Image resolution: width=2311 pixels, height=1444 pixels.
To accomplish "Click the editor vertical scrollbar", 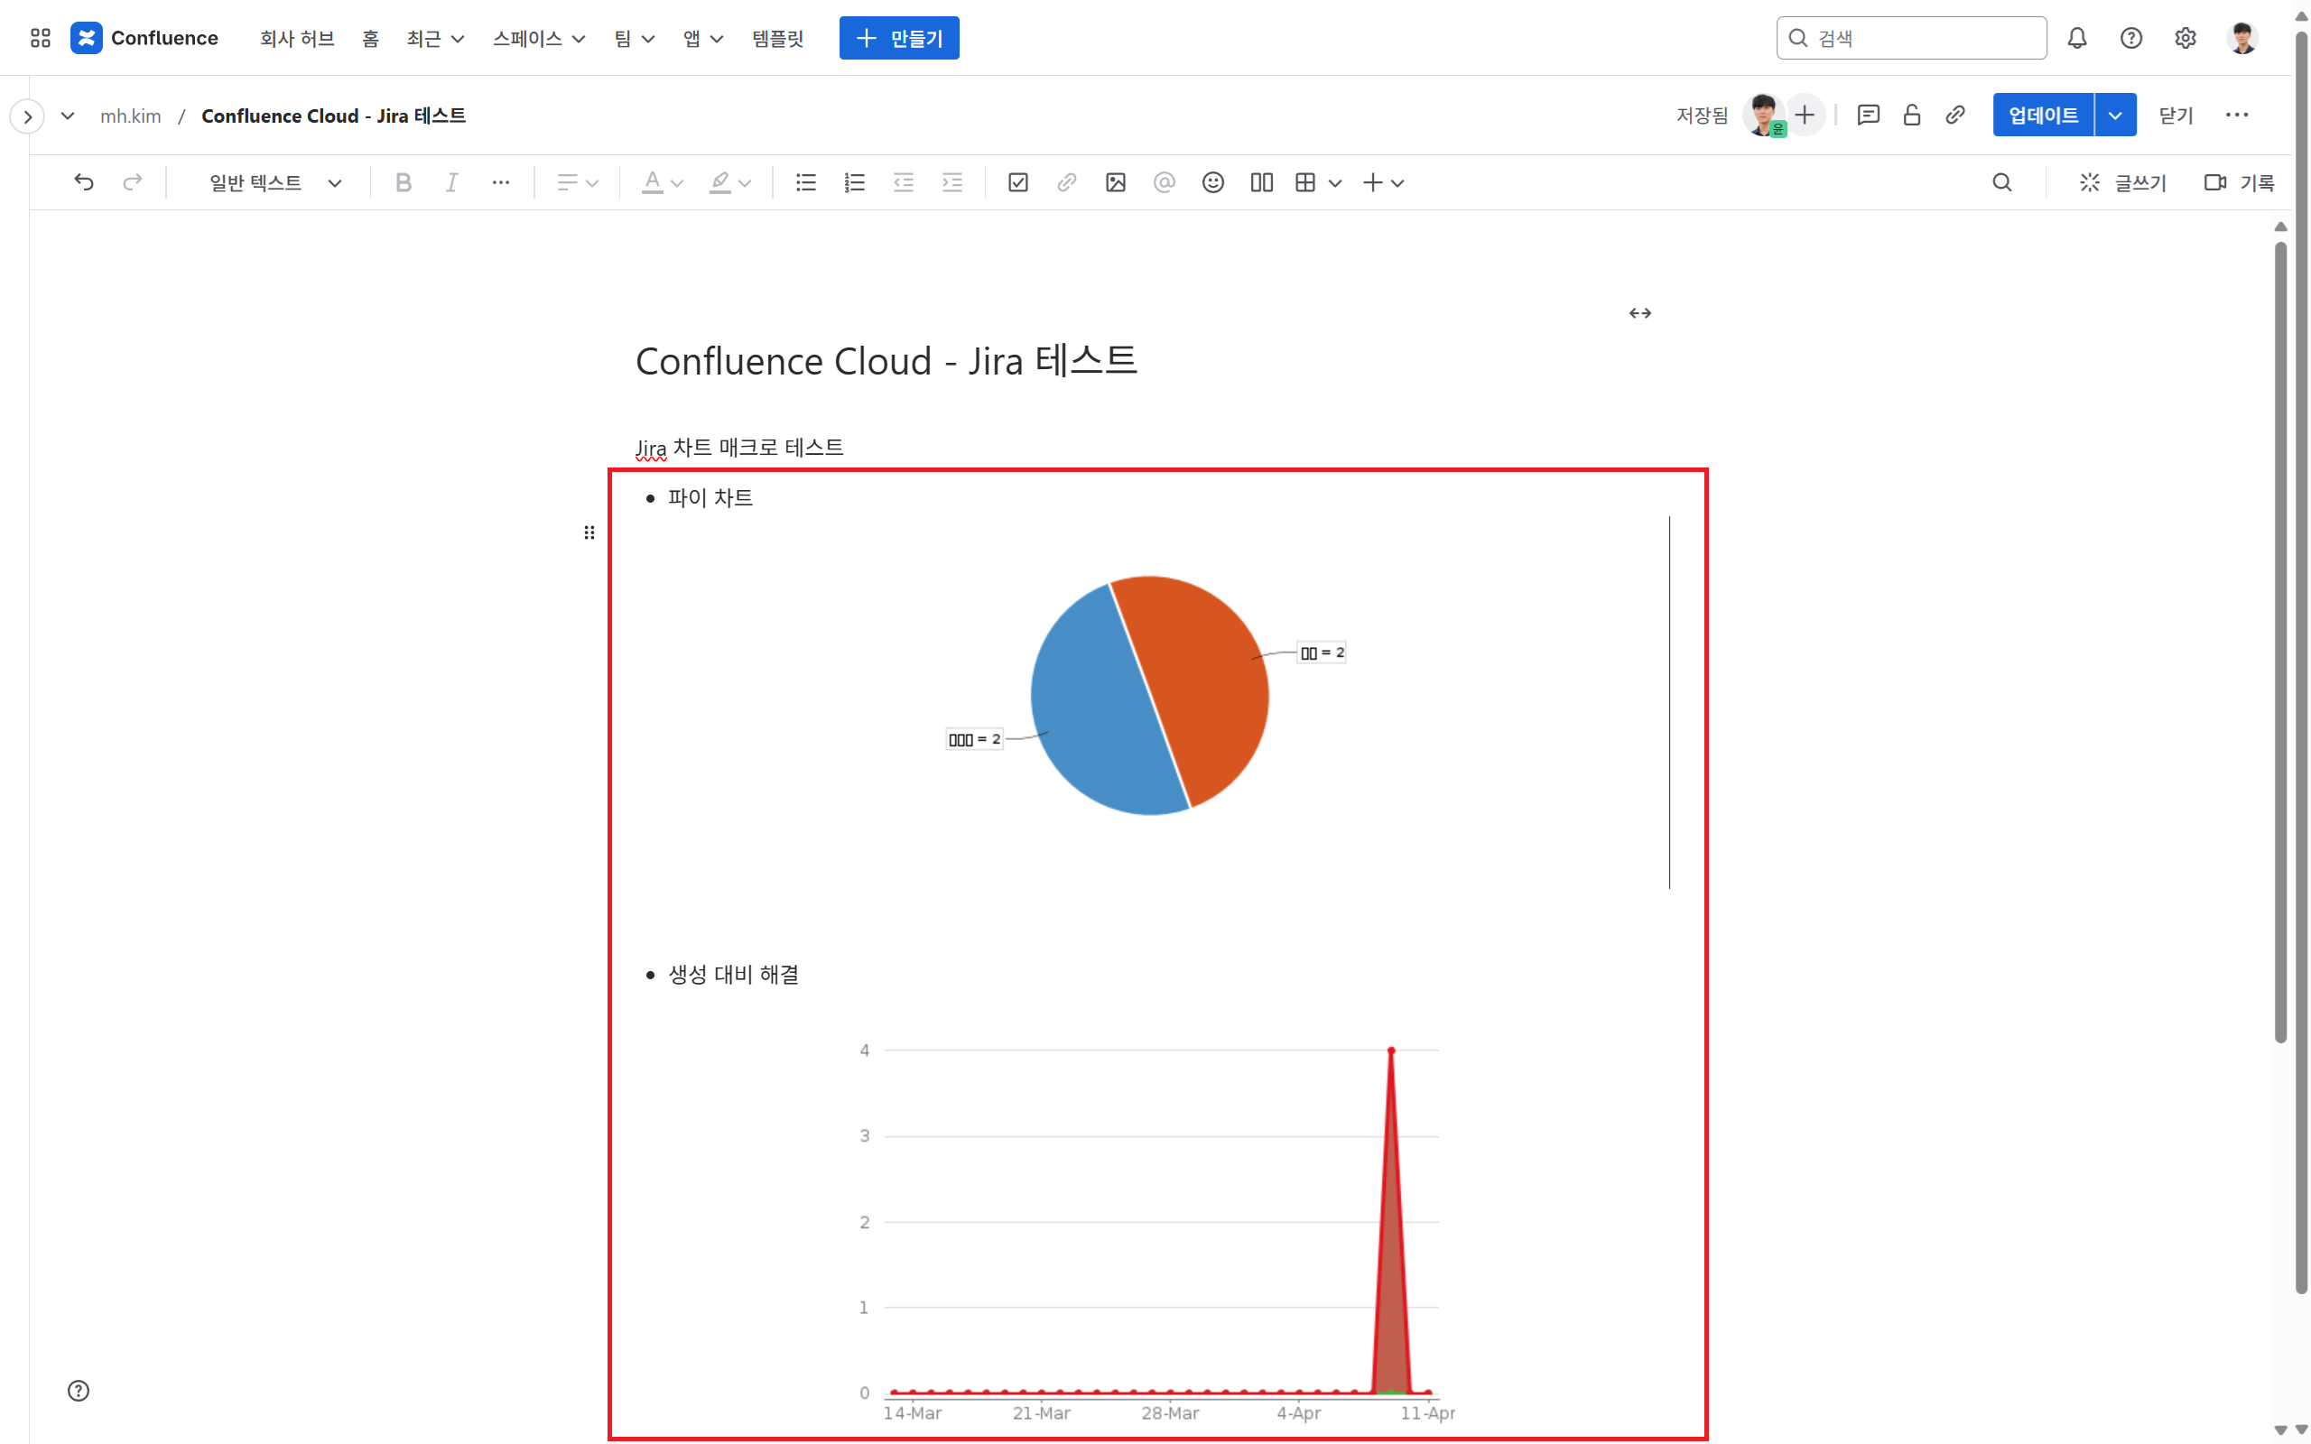I will point(2279,640).
